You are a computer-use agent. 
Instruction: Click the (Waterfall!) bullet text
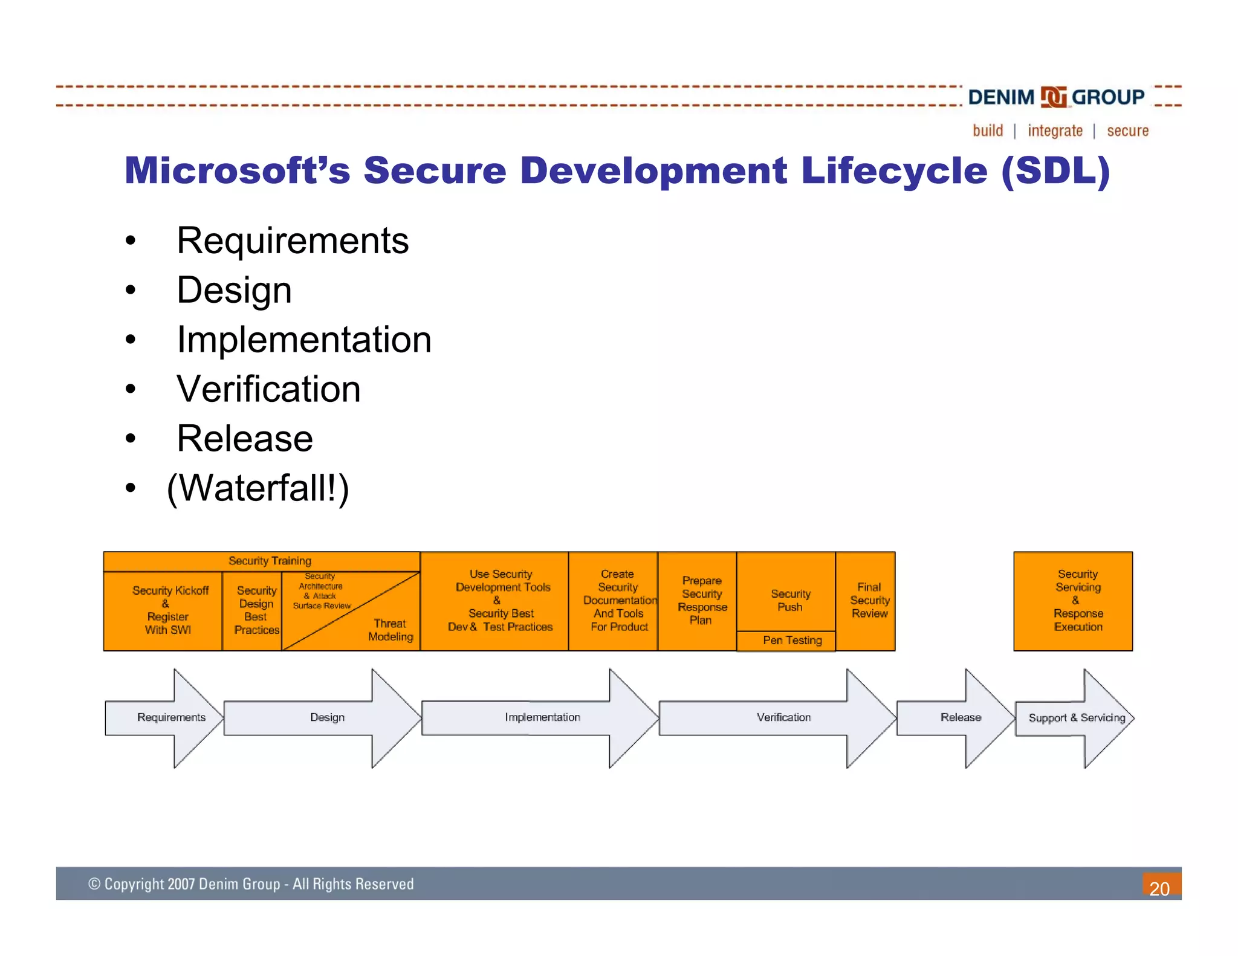pyautogui.click(x=258, y=488)
